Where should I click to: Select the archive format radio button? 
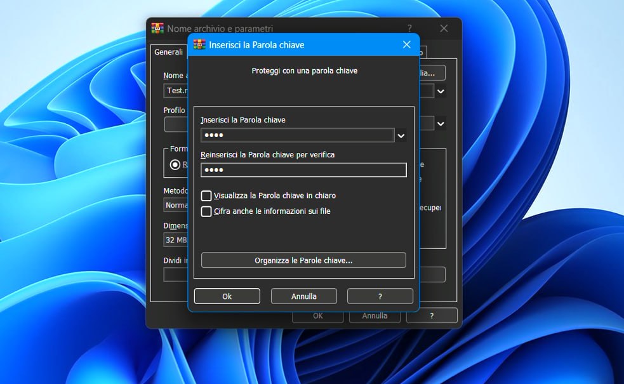point(175,164)
